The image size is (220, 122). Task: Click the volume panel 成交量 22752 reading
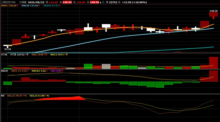coord(19,55)
